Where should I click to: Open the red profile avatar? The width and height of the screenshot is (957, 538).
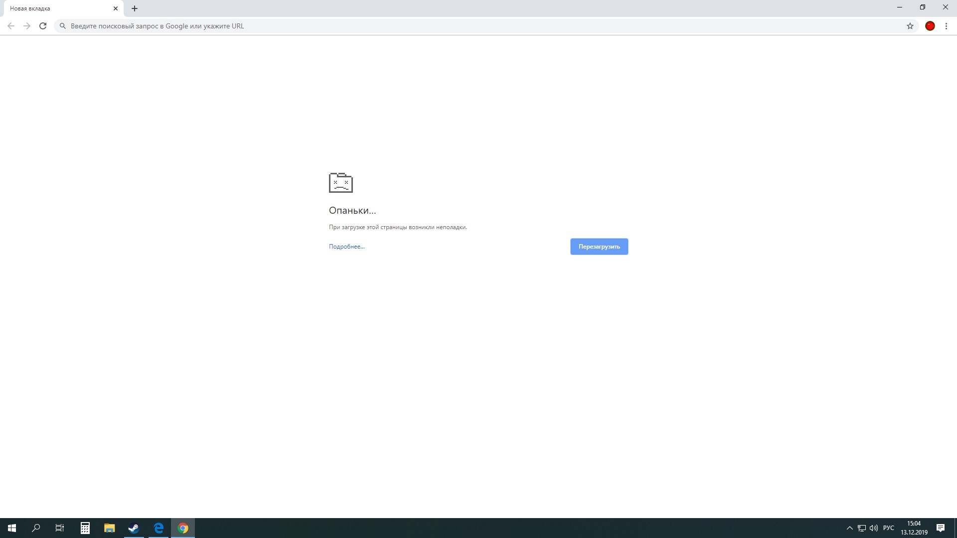930,26
